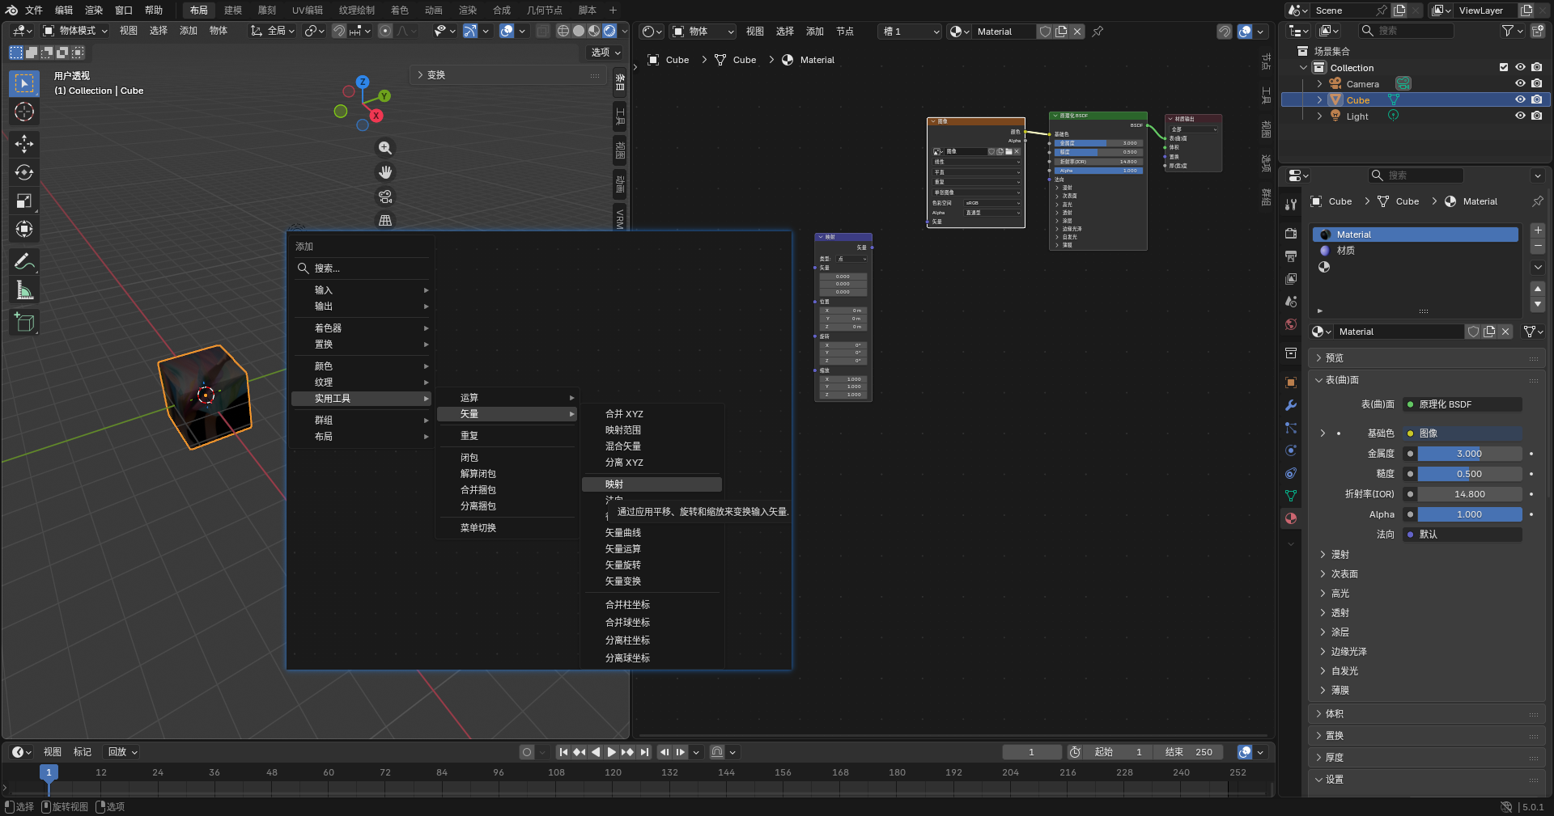Screen dimensions: 1554x816
Task: Toggle visibility eye for Cube in outliner
Action: (1520, 99)
